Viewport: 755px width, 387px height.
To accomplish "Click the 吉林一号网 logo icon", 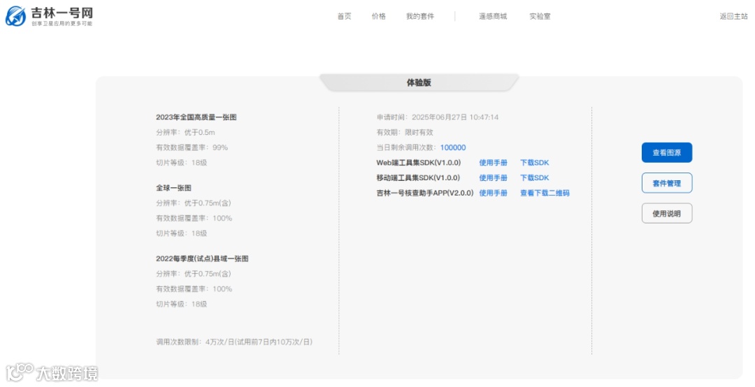I will click(15, 16).
